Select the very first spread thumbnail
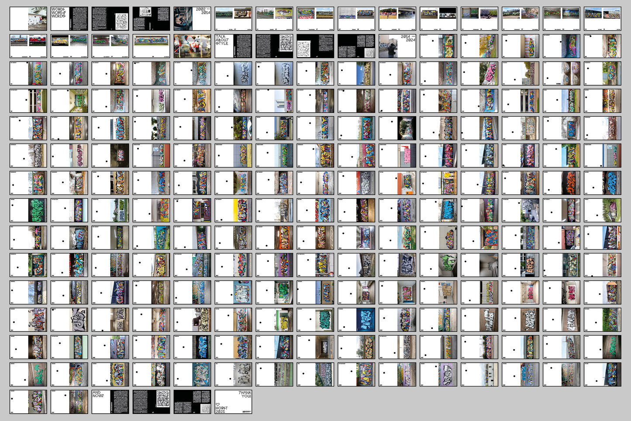Image resolution: width=631 pixels, height=421 pixels. click(28, 19)
